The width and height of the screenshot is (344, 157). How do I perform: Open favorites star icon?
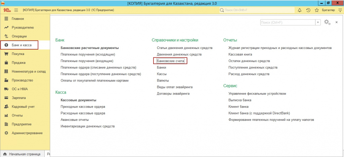[316, 10]
